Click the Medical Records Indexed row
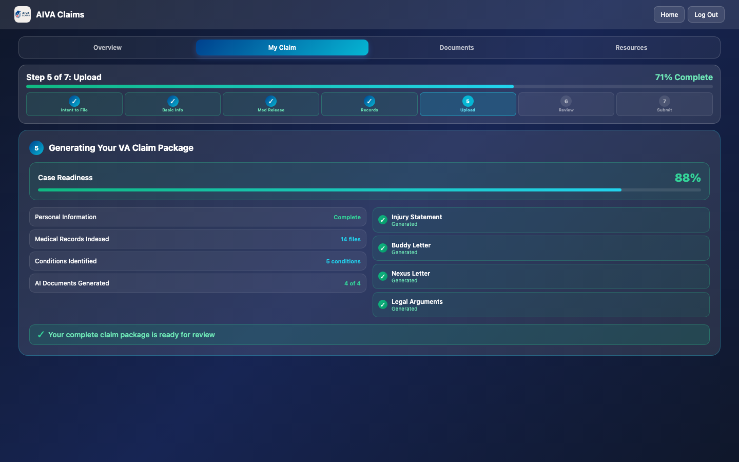The height and width of the screenshot is (462, 739). 198,239
